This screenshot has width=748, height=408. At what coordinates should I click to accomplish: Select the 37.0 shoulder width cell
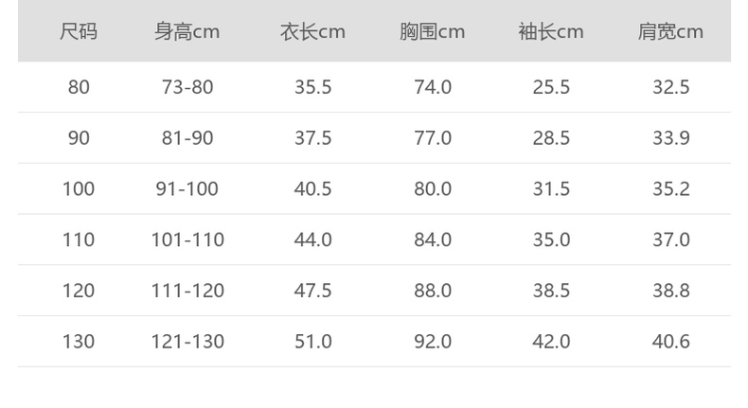tap(670, 240)
